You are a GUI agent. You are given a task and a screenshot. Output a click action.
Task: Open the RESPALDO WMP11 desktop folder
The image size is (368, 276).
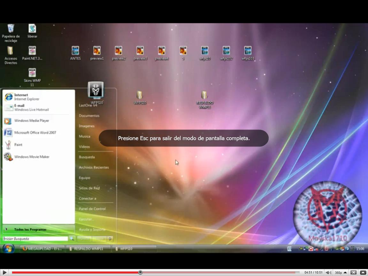205,100
